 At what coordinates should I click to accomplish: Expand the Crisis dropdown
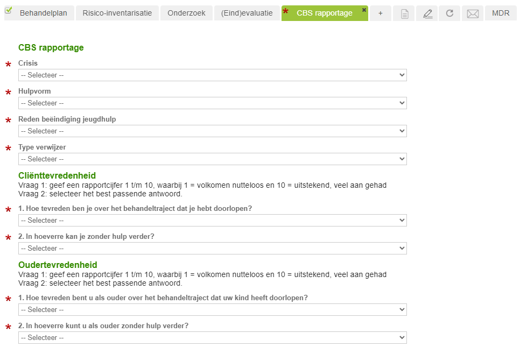(213, 75)
